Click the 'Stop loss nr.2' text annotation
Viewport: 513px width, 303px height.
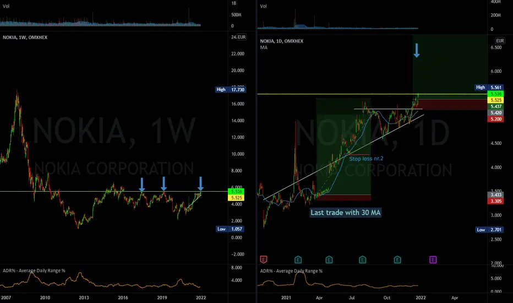(366, 159)
